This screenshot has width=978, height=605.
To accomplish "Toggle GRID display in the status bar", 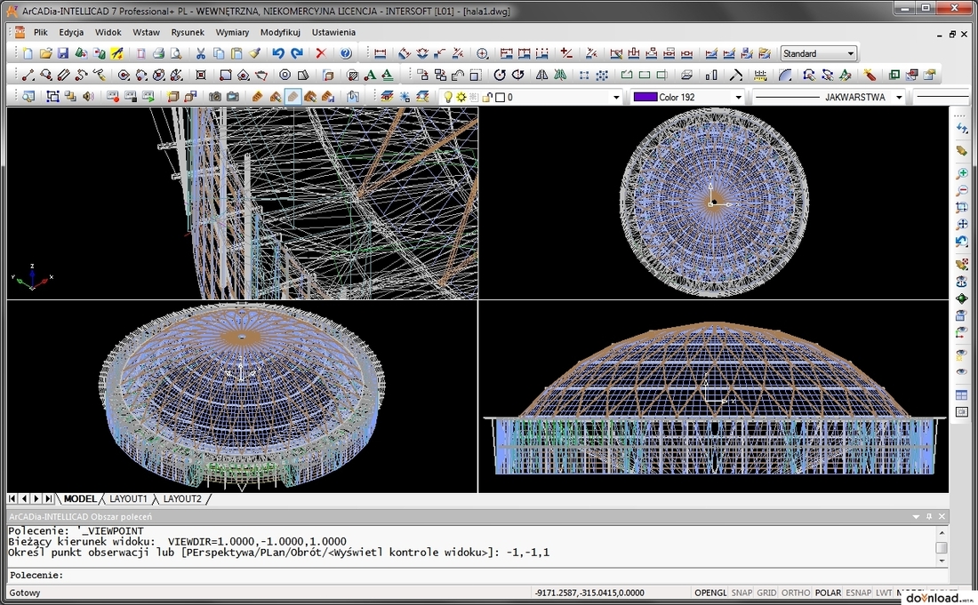I will [x=766, y=593].
